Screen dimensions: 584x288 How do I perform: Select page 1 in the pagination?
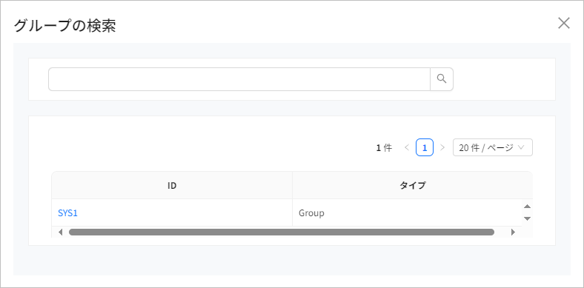tap(425, 148)
